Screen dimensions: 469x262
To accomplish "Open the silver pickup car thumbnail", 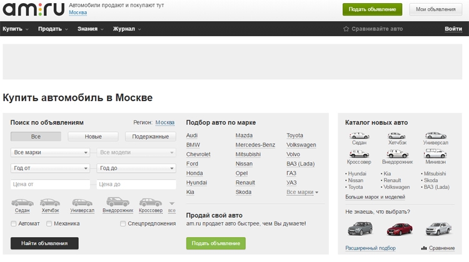I will click(438, 229).
